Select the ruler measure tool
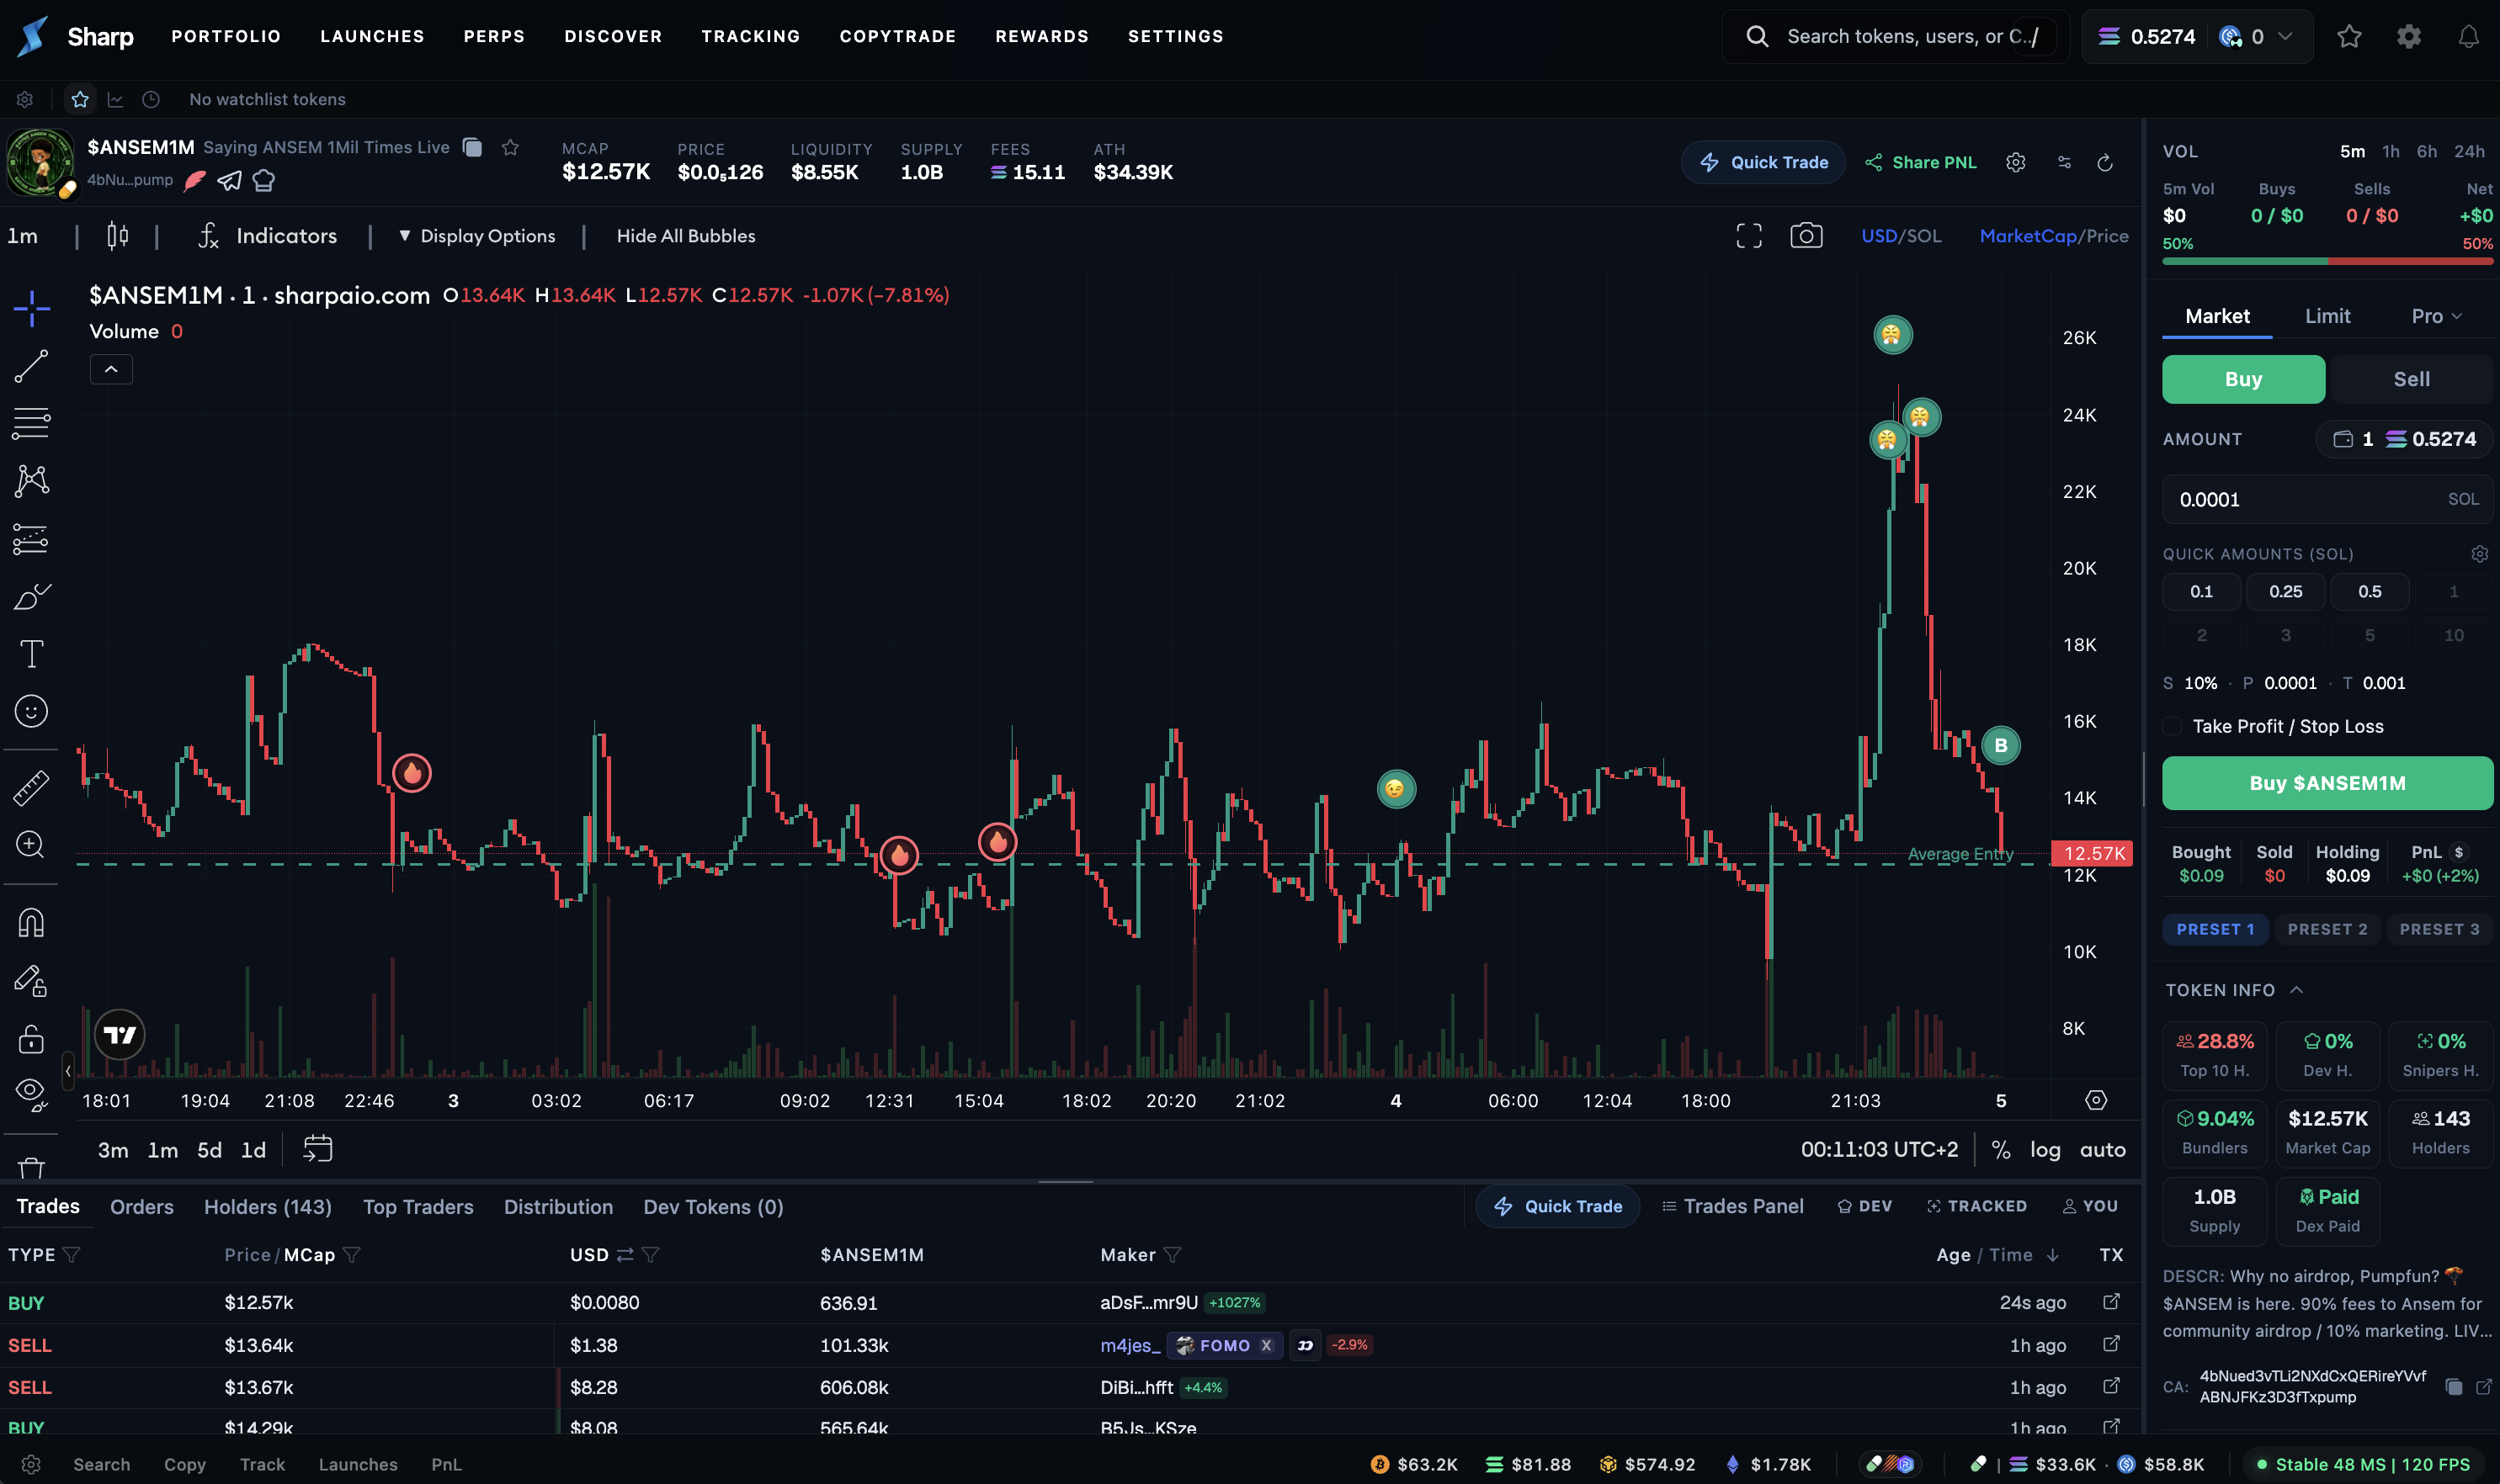The height and width of the screenshot is (1484, 2500). point(32,787)
